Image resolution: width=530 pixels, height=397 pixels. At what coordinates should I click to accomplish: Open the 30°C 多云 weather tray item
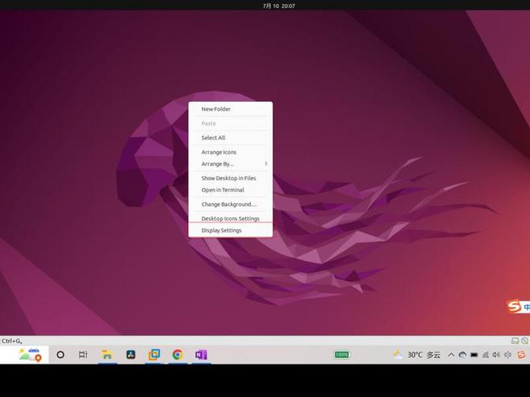pyautogui.click(x=417, y=355)
